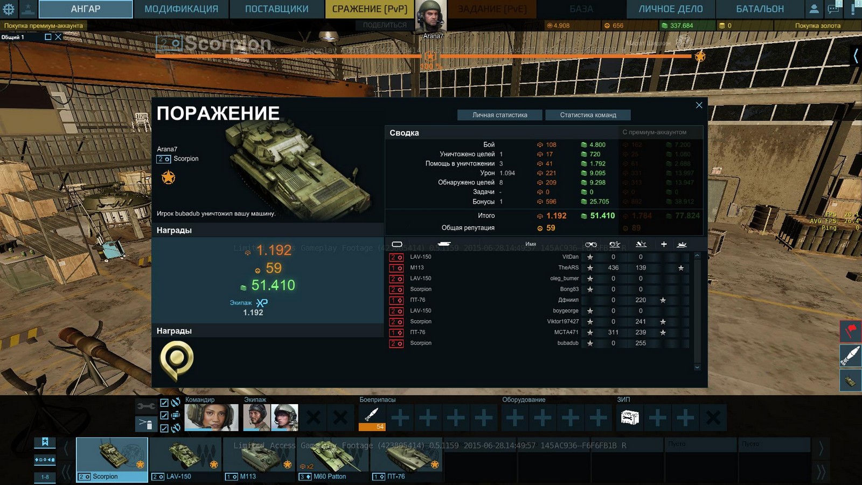Toggle the first auto-repair checkbox
862x485 pixels.
pyautogui.click(x=164, y=403)
